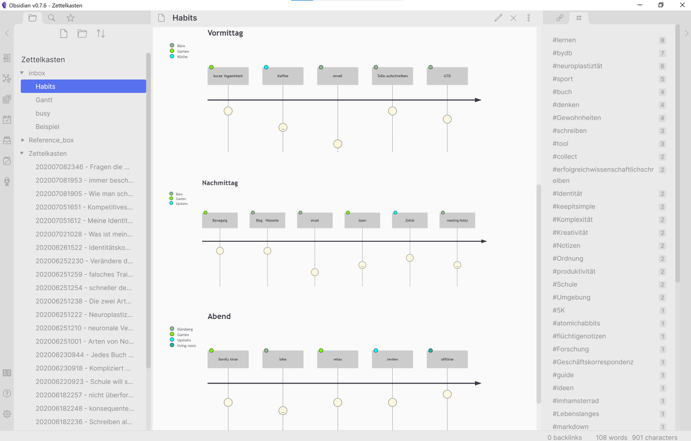Image resolution: width=691 pixels, height=441 pixels.
Task: Start audio recorder with the microphone icon
Action: pos(7,181)
